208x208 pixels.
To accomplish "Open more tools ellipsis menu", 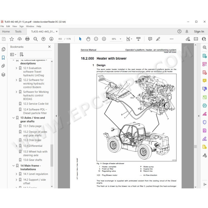I will pos(171,39).
